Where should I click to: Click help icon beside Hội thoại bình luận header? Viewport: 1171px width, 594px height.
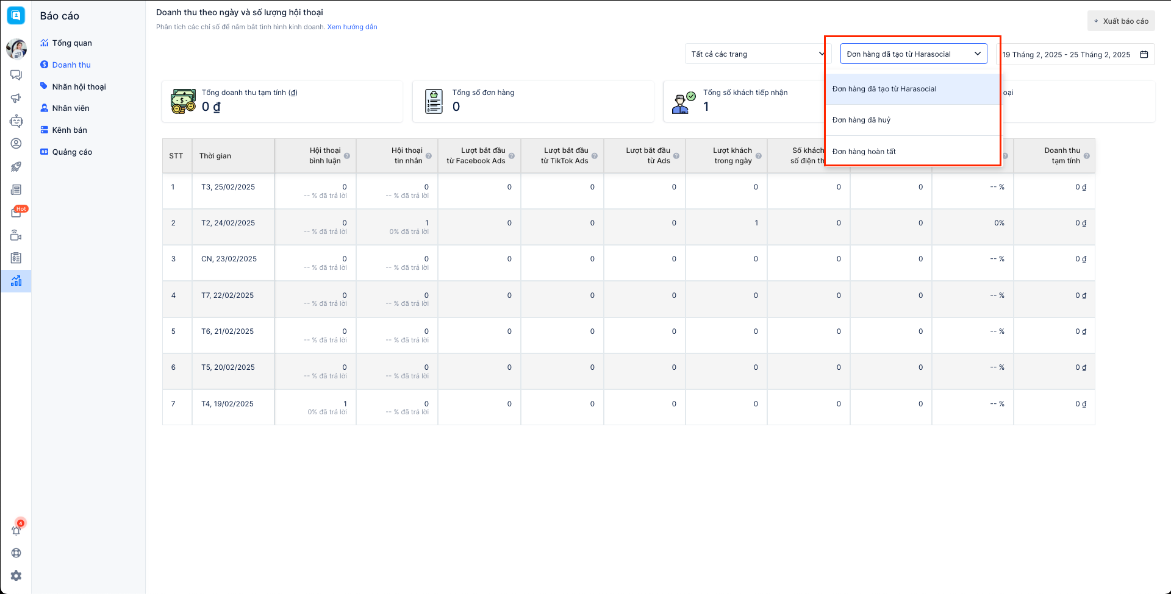(x=347, y=156)
